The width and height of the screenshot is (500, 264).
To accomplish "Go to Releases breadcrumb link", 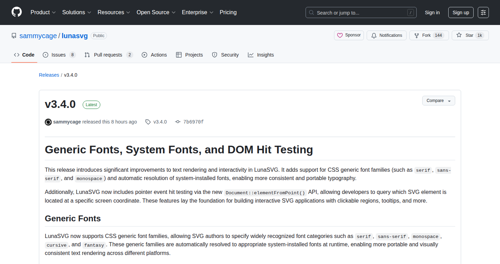I will click(x=49, y=75).
